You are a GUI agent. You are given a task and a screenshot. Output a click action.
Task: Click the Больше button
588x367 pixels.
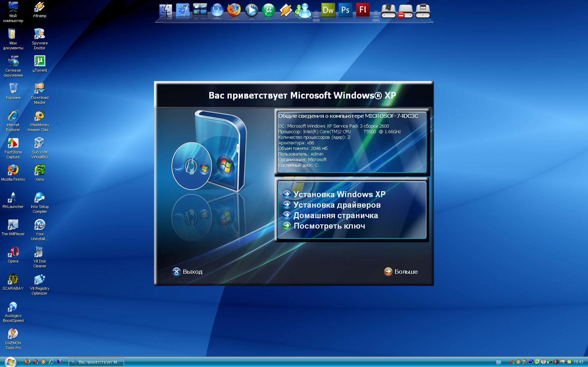[x=401, y=272]
